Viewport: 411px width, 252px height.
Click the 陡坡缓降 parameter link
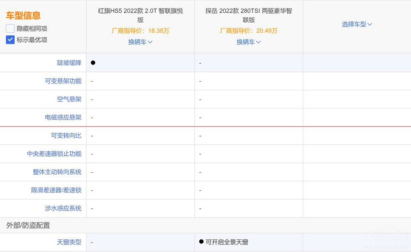point(69,63)
